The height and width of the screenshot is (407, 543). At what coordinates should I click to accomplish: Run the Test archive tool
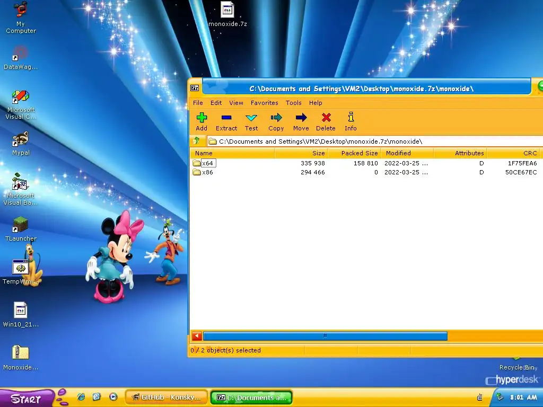click(x=251, y=122)
